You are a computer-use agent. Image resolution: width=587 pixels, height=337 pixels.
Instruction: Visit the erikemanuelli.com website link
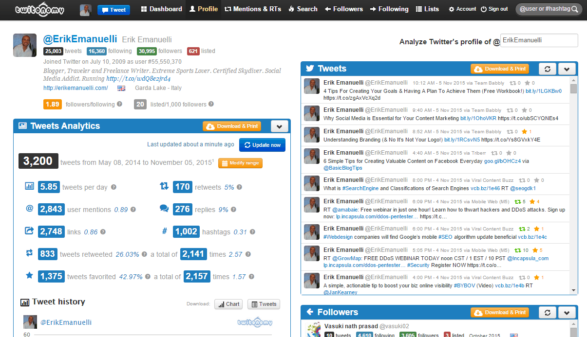pos(76,88)
